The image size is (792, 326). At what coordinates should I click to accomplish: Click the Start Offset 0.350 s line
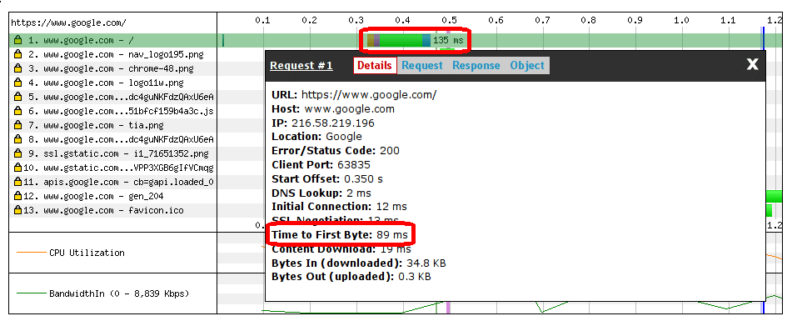[326, 179]
